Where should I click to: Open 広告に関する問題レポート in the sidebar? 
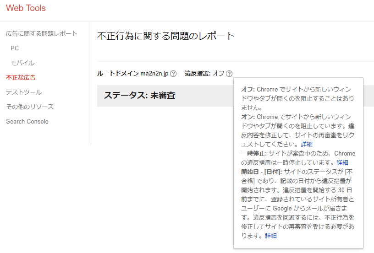(42, 33)
